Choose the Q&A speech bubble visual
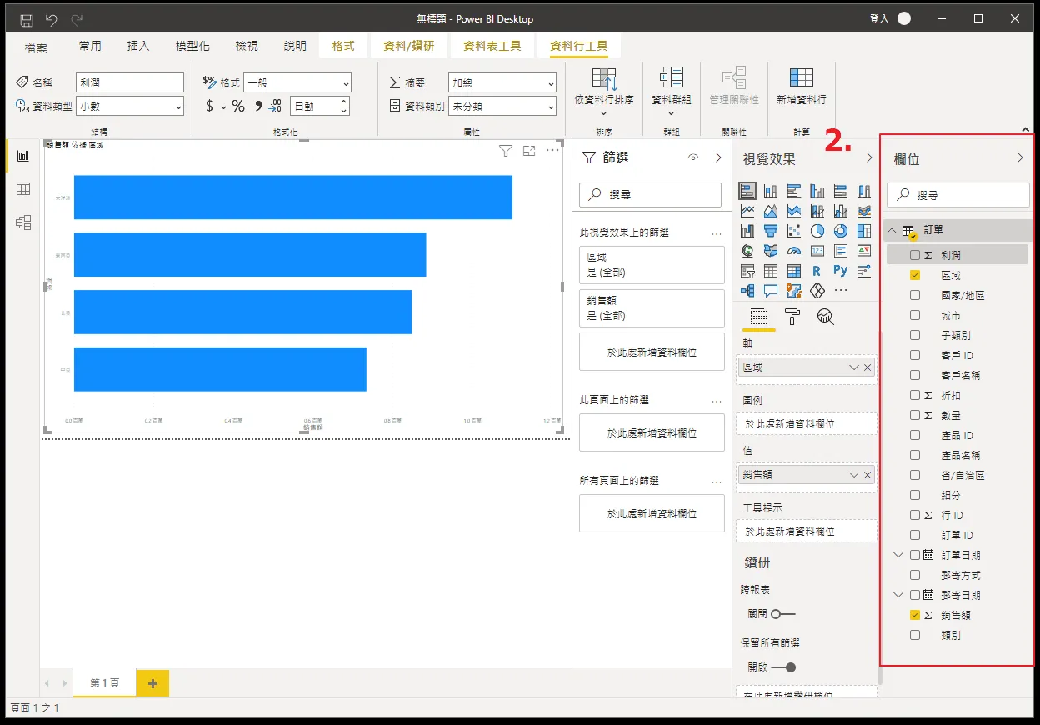The width and height of the screenshot is (1040, 725). [x=771, y=290]
